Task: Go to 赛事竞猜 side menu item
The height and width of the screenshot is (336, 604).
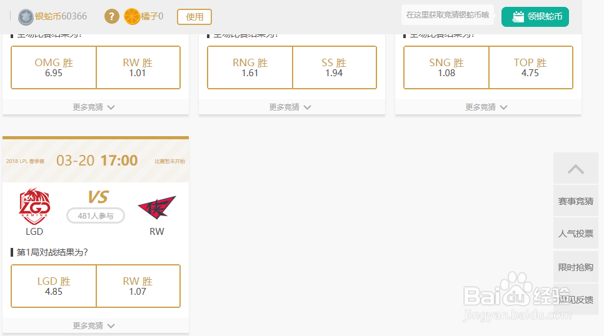Action: tap(576, 201)
